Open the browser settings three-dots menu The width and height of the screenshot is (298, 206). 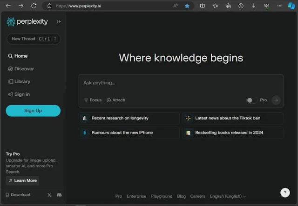click(x=279, y=6)
